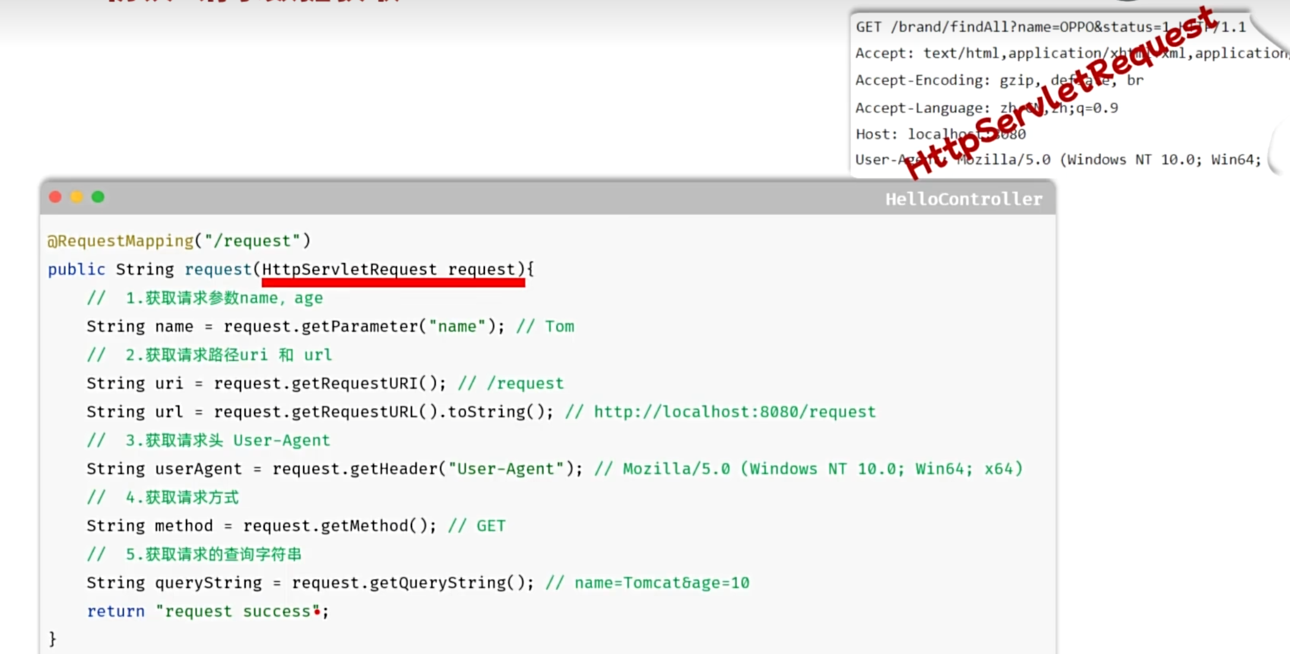Click the red close dot of code window
The image size is (1290, 654).
[x=55, y=197]
